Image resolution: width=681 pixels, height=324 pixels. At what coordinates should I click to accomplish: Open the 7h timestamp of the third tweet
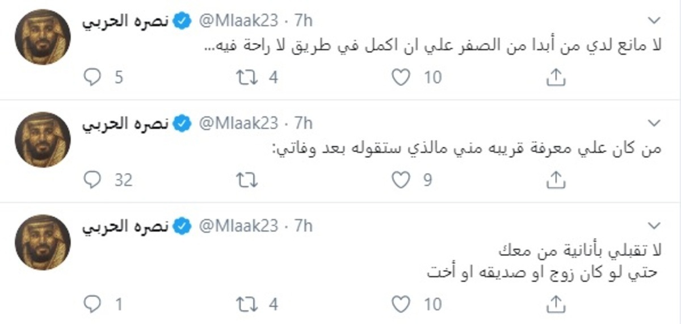[303, 226]
